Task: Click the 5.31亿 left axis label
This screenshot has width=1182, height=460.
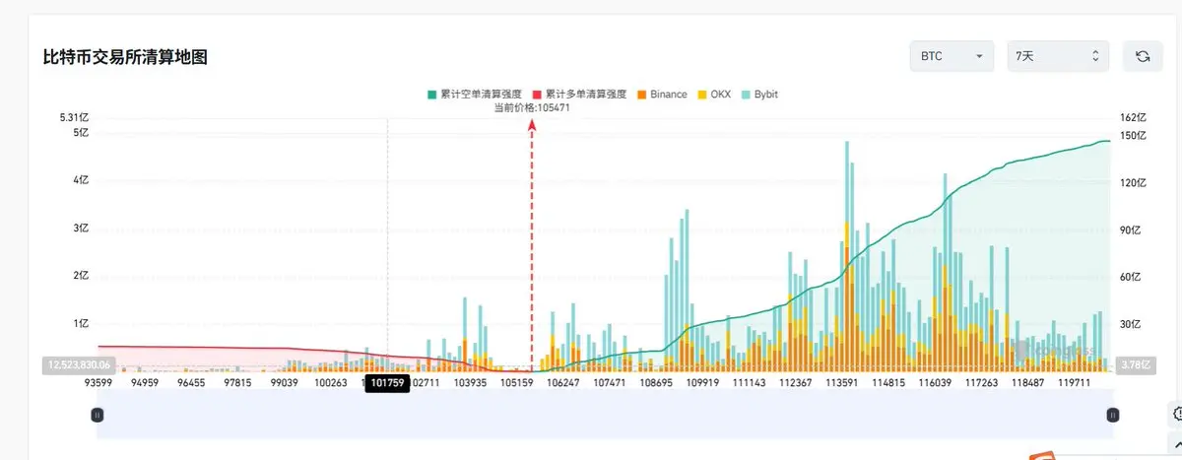Action: 75,117
